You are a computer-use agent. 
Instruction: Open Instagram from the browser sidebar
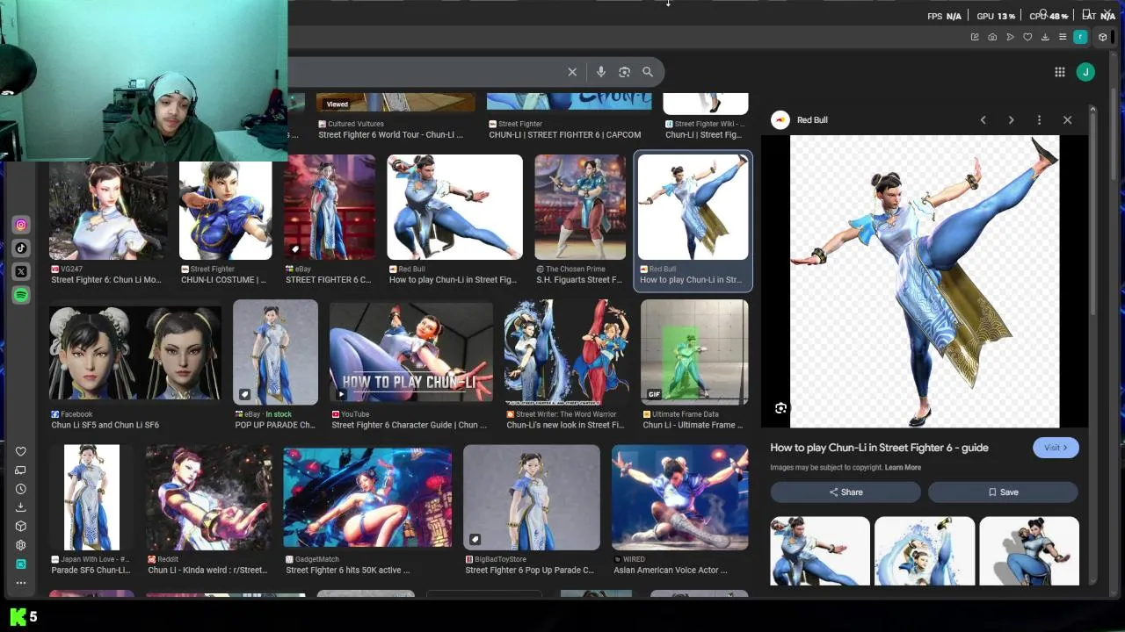tap(21, 225)
